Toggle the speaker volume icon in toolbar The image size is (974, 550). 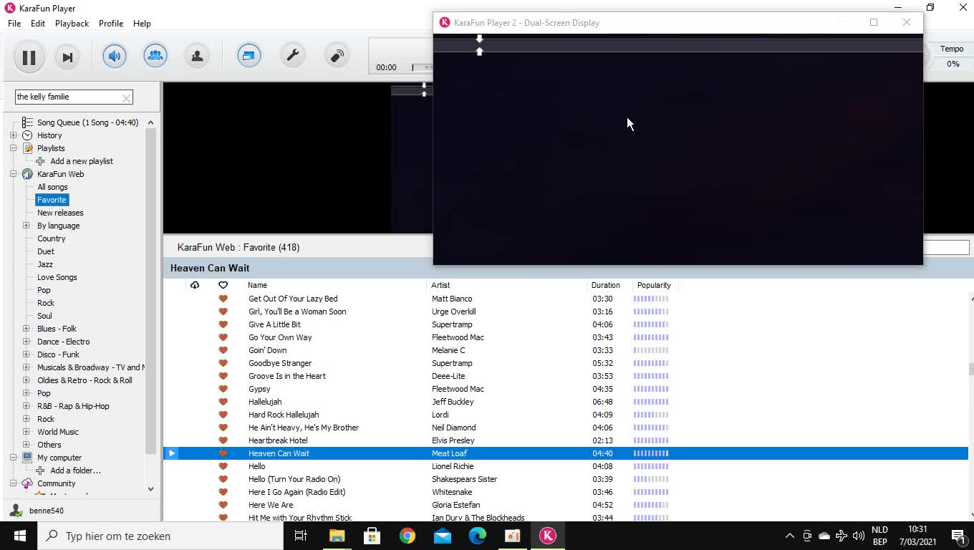tap(115, 56)
